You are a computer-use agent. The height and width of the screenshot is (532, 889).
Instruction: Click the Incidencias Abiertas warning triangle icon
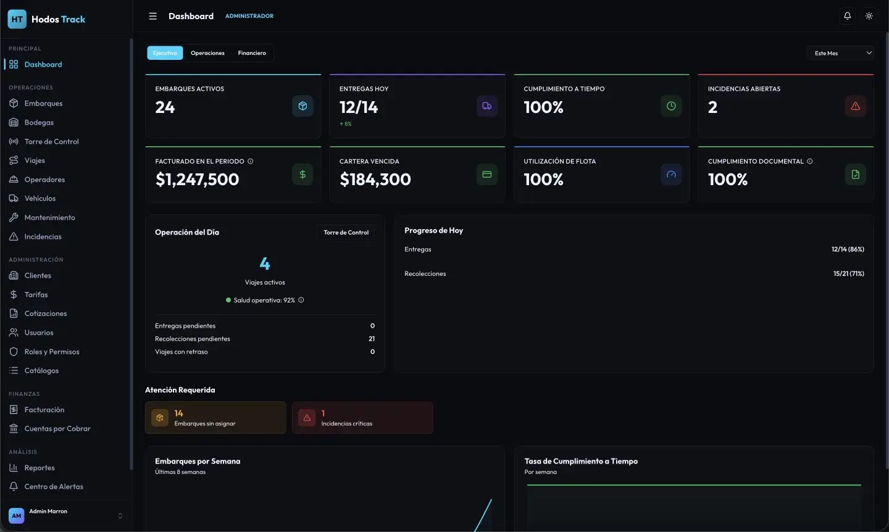pos(855,106)
